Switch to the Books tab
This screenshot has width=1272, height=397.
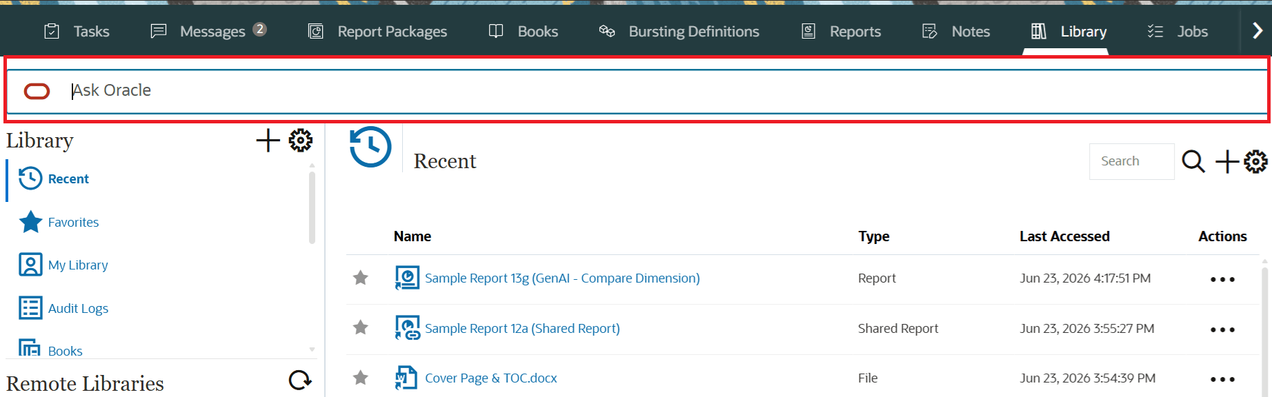524,31
